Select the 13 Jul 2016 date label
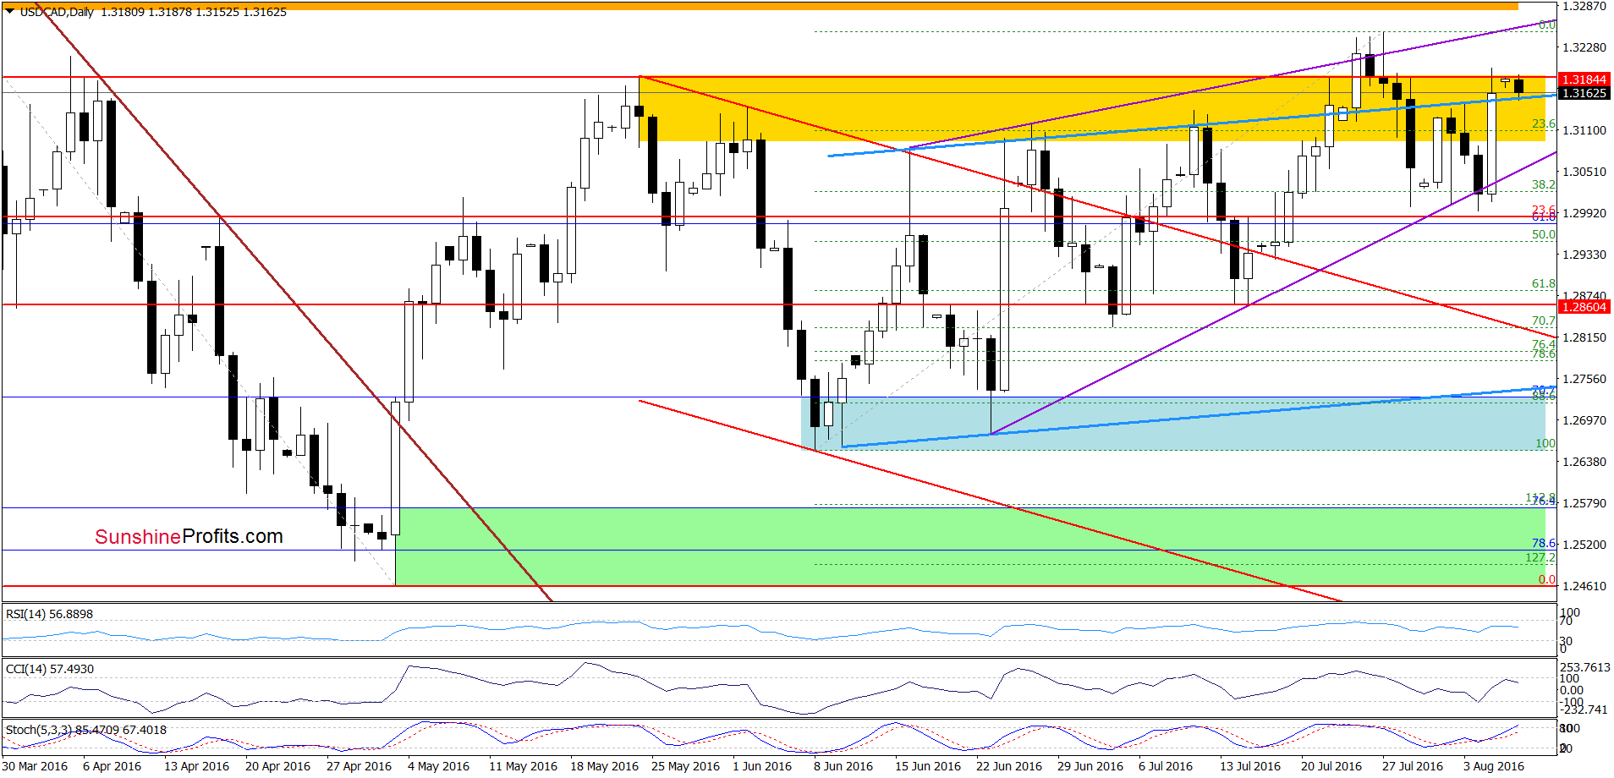This screenshot has width=1614, height=778. tap(1250, 766)
